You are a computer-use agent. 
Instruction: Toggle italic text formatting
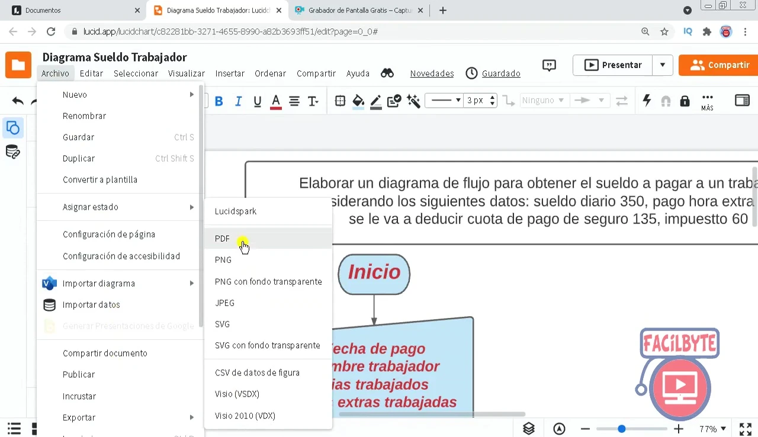click(238, 101)
